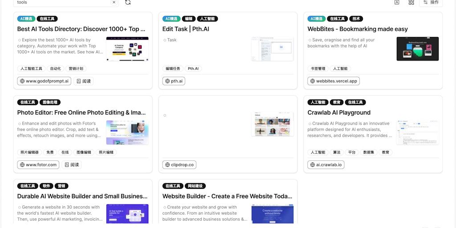Open the 操作 actions button
Viewport: 456px width, 228px height.
tap(431, 2)
